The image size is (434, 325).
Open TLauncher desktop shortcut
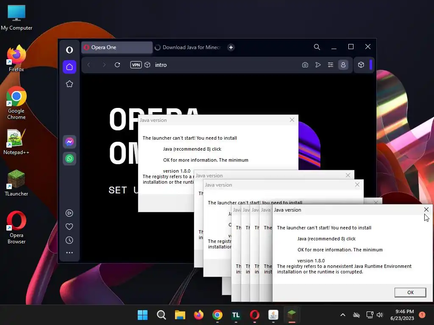click(x=17, y=183)
